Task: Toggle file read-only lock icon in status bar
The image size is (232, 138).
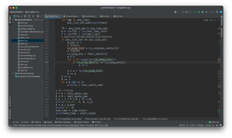Action: [x=217, y=125]
